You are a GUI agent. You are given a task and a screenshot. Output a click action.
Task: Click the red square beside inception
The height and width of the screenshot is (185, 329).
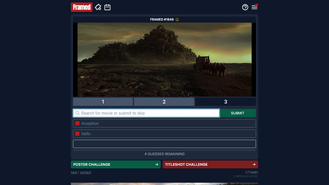tap(77, 123)
